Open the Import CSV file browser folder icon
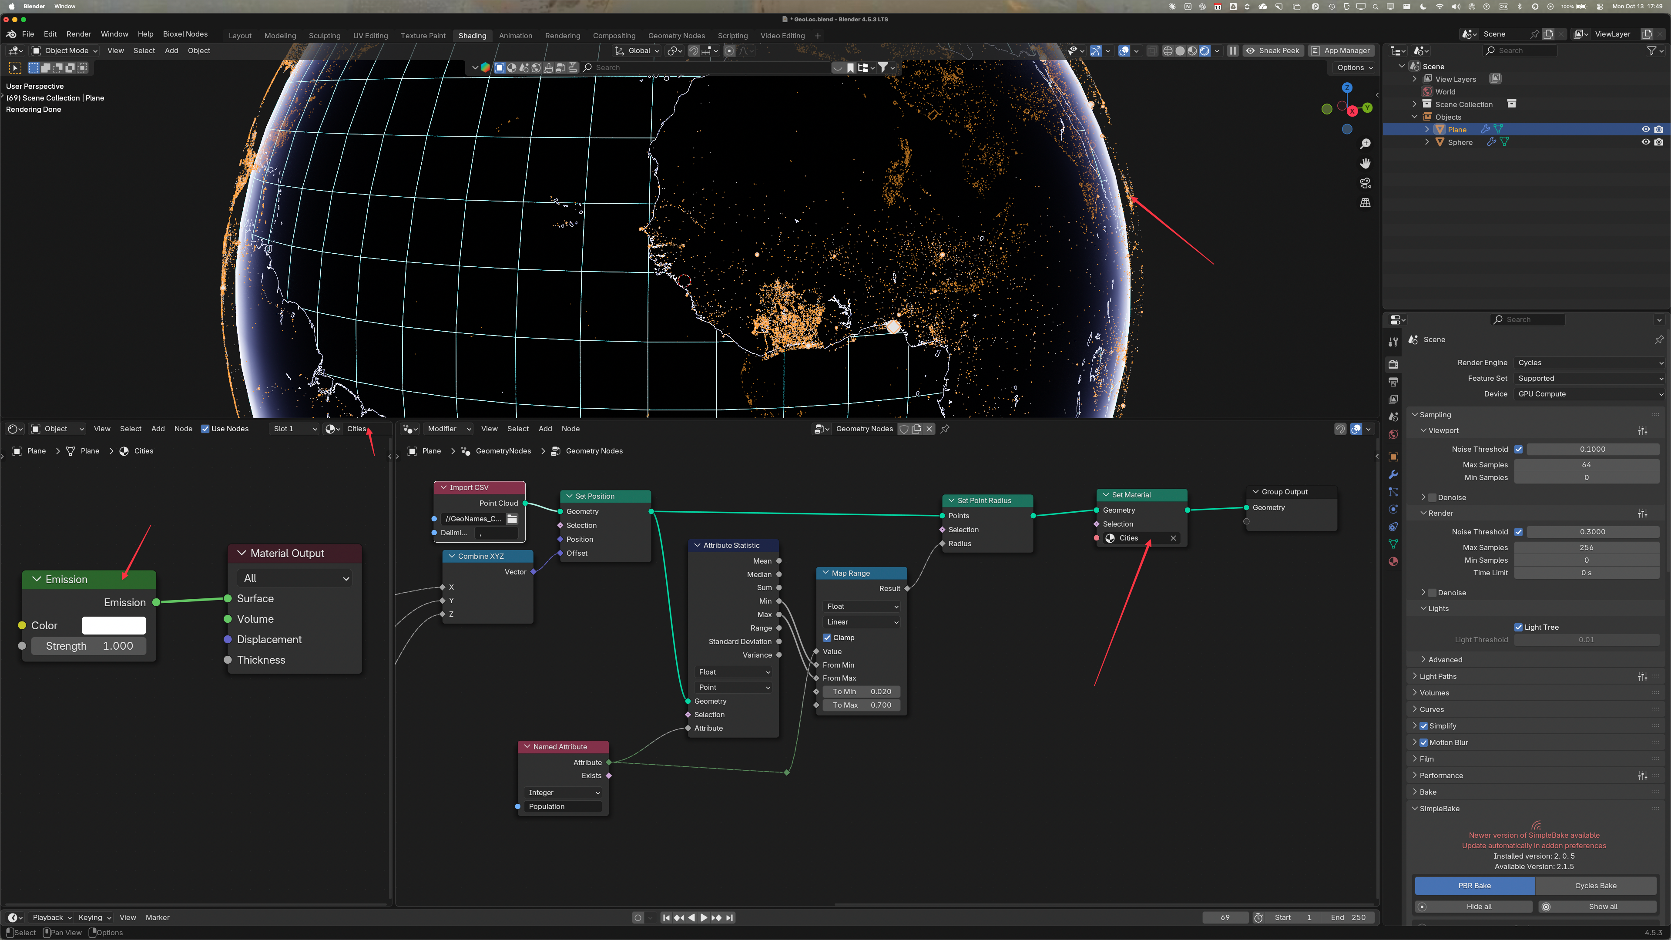The height and width of the screenshot is (940, 1671). click(513, 519)
